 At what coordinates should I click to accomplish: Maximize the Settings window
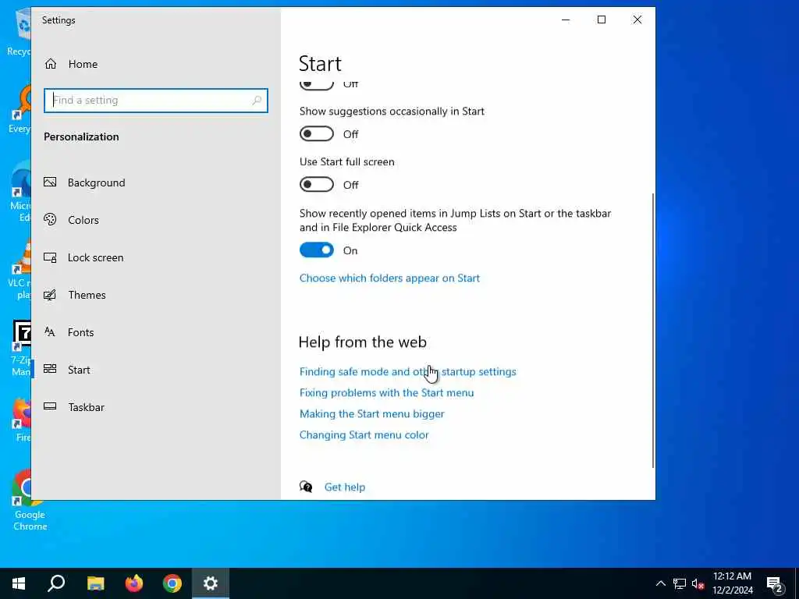pos(602,19)
